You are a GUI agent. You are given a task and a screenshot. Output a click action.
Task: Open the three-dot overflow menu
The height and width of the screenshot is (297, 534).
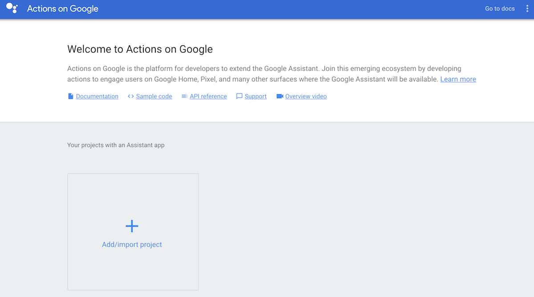point(527,8)
